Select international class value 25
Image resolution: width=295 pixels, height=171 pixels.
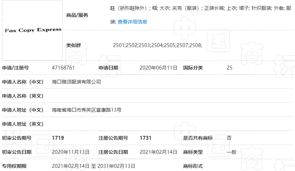point(230,68)
